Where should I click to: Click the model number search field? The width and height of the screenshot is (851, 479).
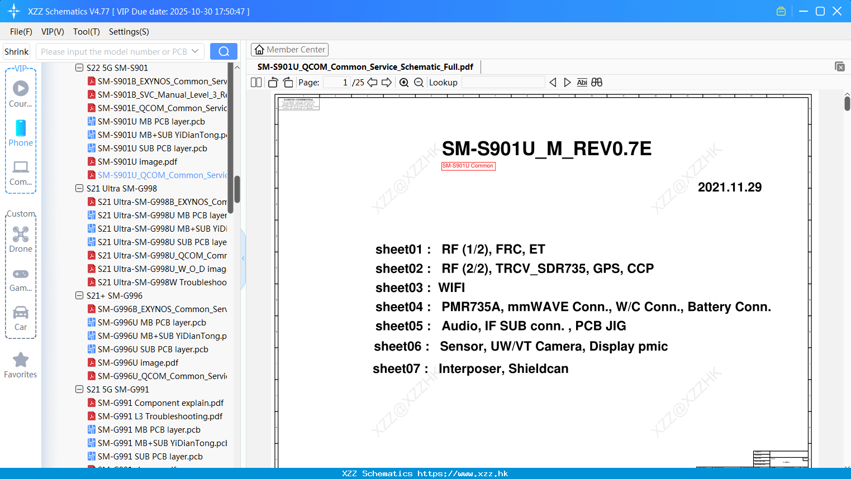(x=114, y=51)
